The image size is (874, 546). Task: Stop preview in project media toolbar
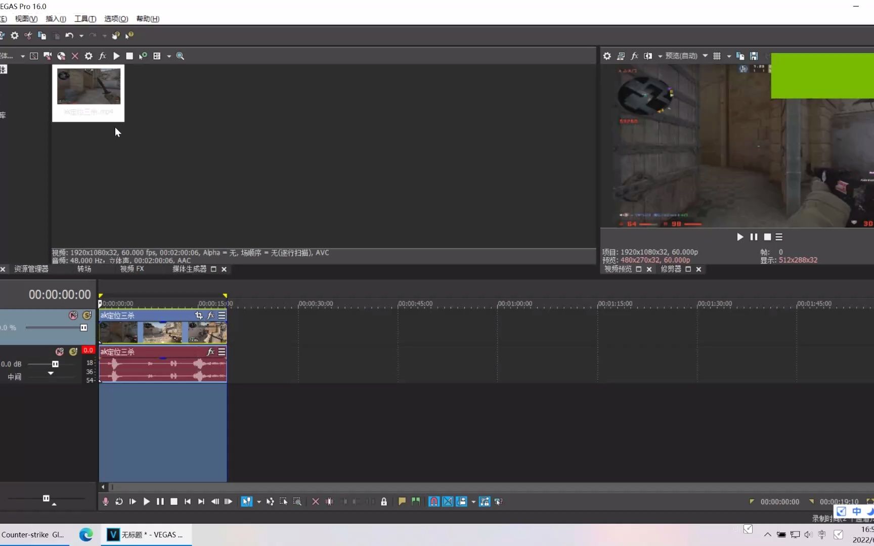(x=129, y=56)
